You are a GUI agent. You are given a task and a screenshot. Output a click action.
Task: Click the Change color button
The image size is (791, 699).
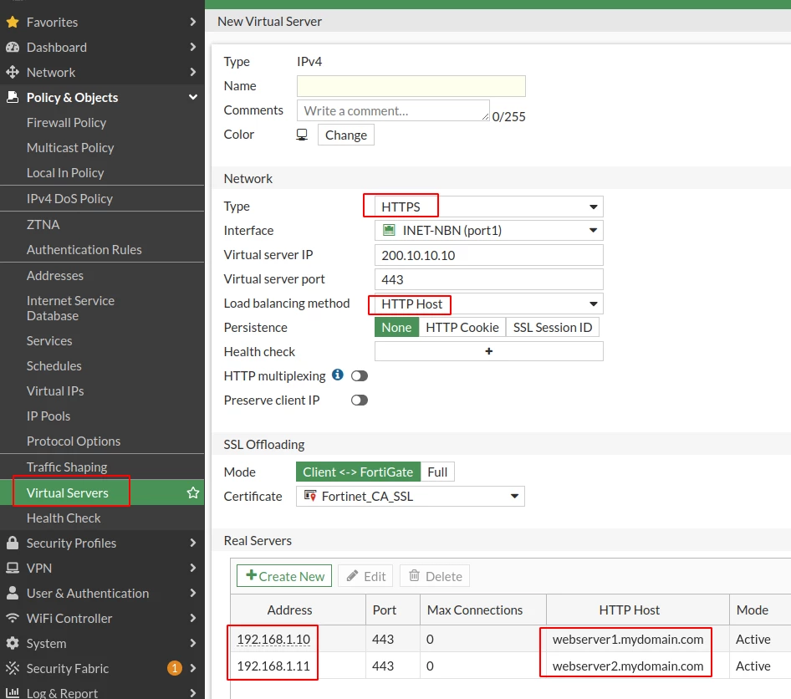(x=346, y=135)
